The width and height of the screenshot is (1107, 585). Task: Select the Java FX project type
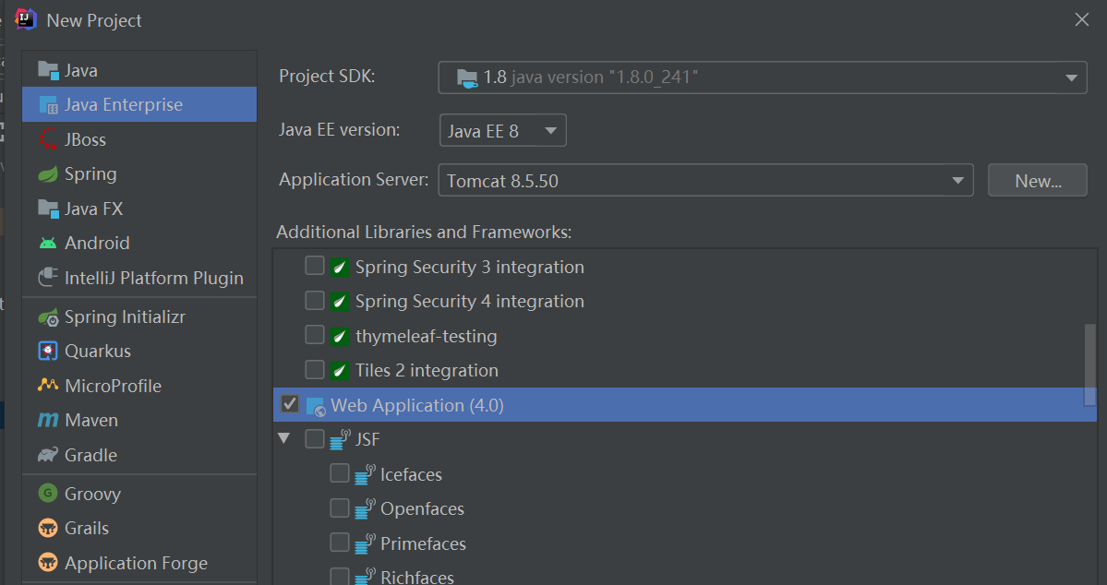pos(139,209)
